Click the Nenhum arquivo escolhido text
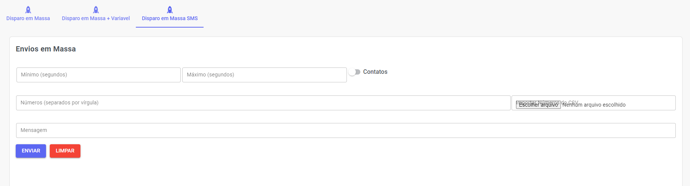 [594, 105]
